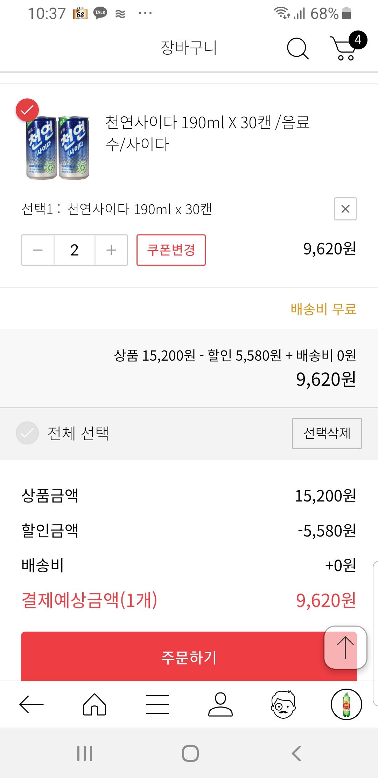Decrease quantity with the minus button

38,250
